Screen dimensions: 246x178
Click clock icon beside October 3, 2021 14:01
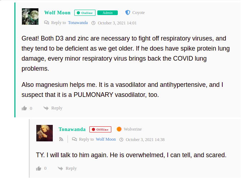(93, 23)
